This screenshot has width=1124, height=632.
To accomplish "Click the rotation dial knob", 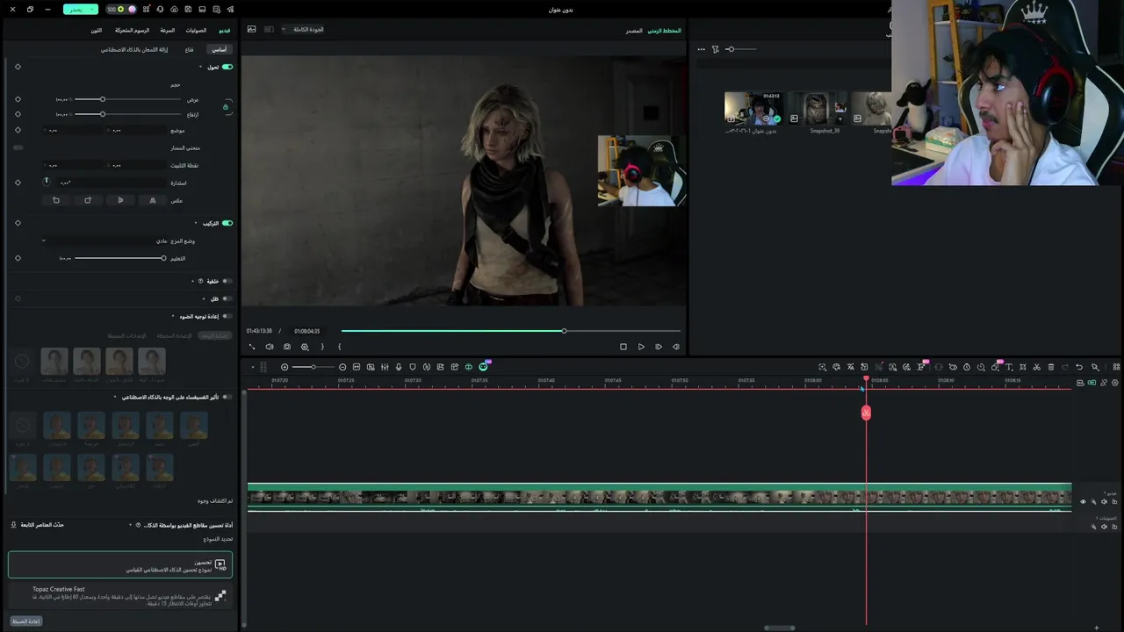I will tap(47, 182).
